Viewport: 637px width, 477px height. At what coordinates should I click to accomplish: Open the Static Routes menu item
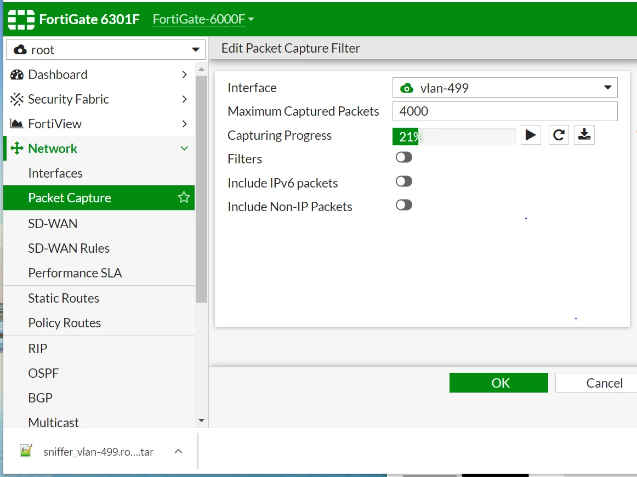99,298
